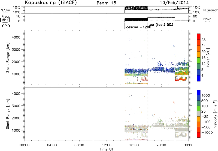Viewport: 218px width, 151px height.
Task: Click the 24 value on Power color bar
Action: point(203,46)
